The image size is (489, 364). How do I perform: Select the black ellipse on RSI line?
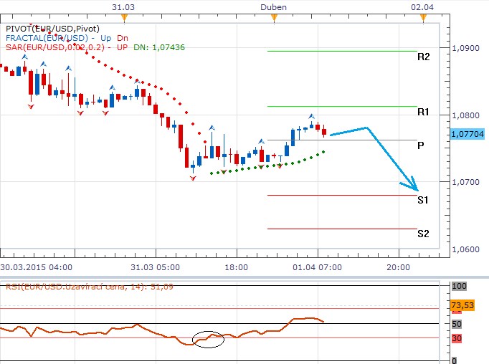[x=209, y=339]
